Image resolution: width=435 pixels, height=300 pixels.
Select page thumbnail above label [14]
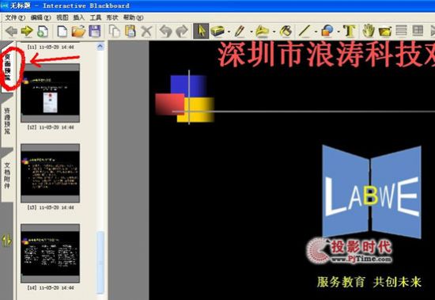click(x=50, y=253)
